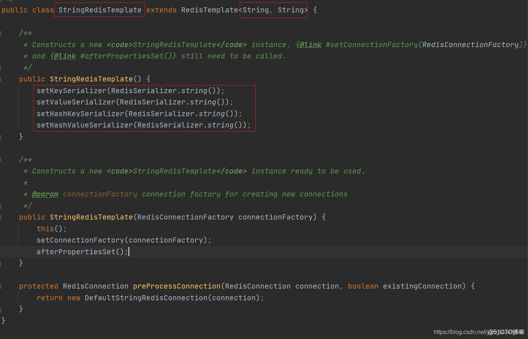This screenshot has height=339, width=528.
Task: Click the setHashValueSerializer method call
Action: coord(85,125)
